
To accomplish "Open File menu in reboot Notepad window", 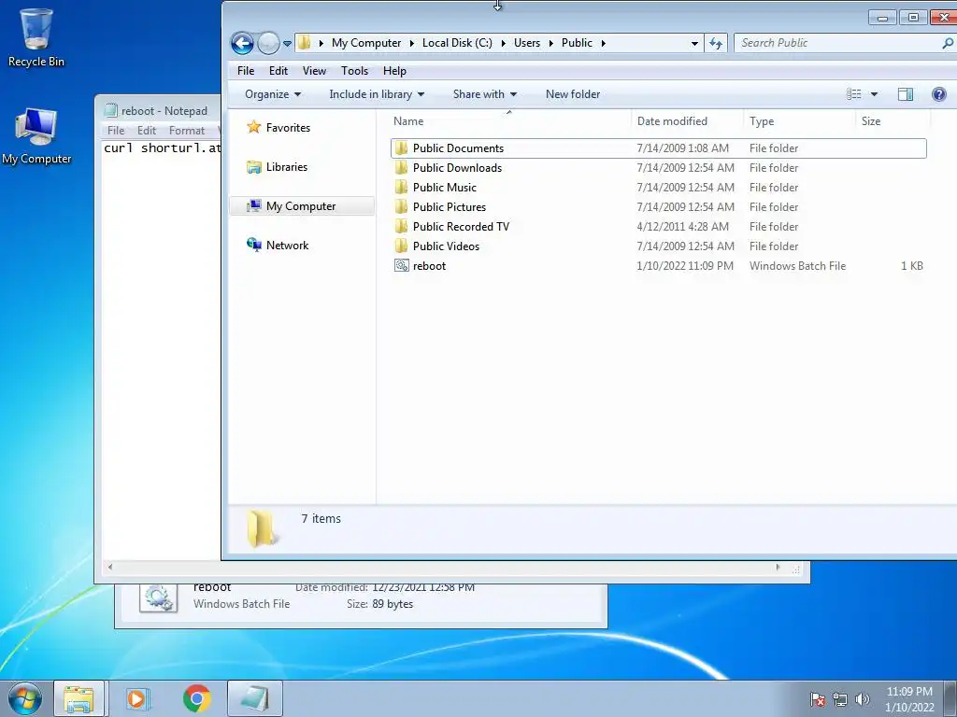I will coord(115,131).
